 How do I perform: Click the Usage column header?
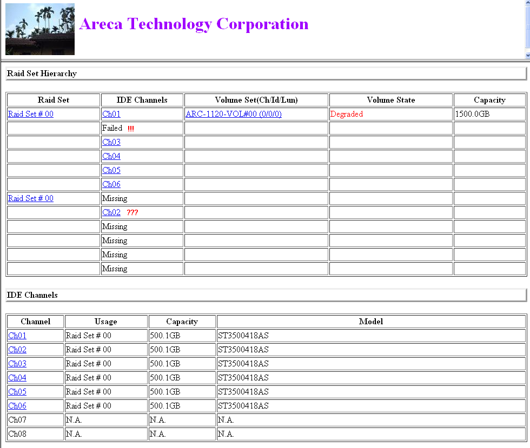106,322
